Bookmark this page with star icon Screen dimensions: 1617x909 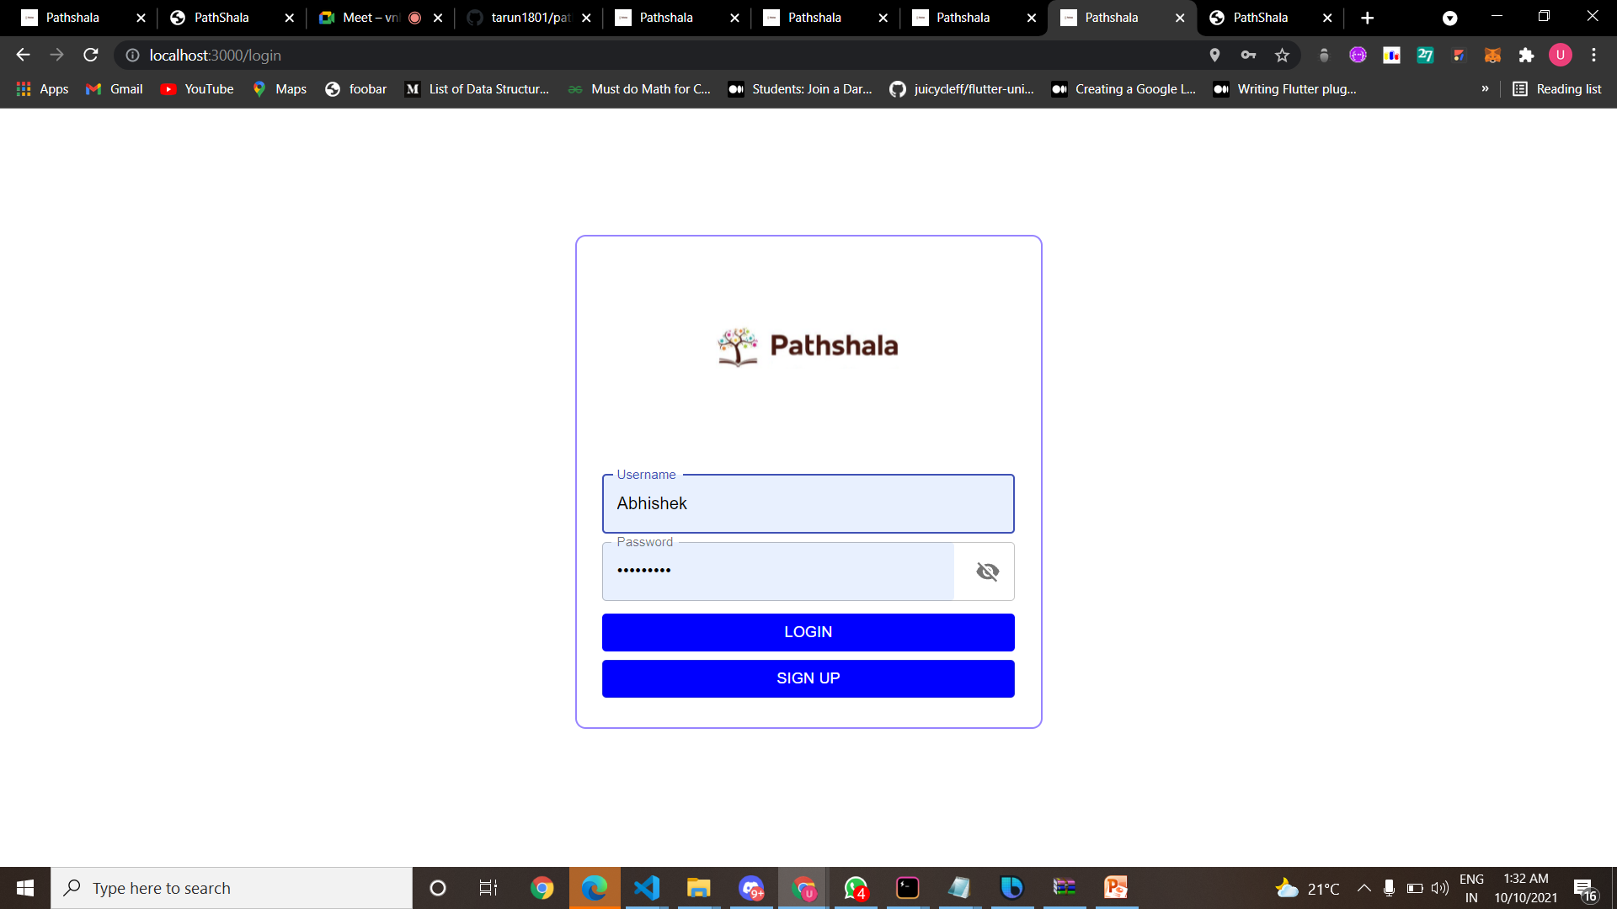[x=1282, y=56]
